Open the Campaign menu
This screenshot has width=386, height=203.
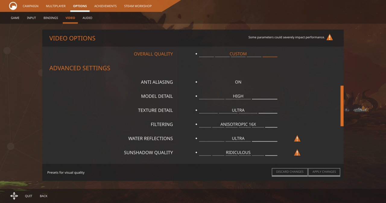point(30,6)
